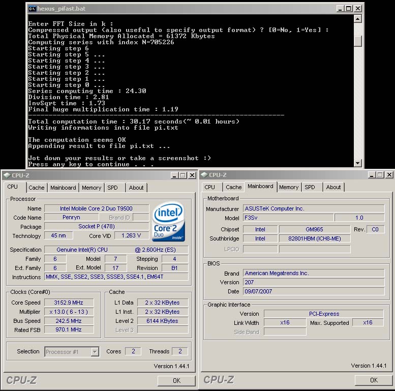Minimize the left CPU-Z window
This screenshot has height=391, width=395.
point(174,175)
